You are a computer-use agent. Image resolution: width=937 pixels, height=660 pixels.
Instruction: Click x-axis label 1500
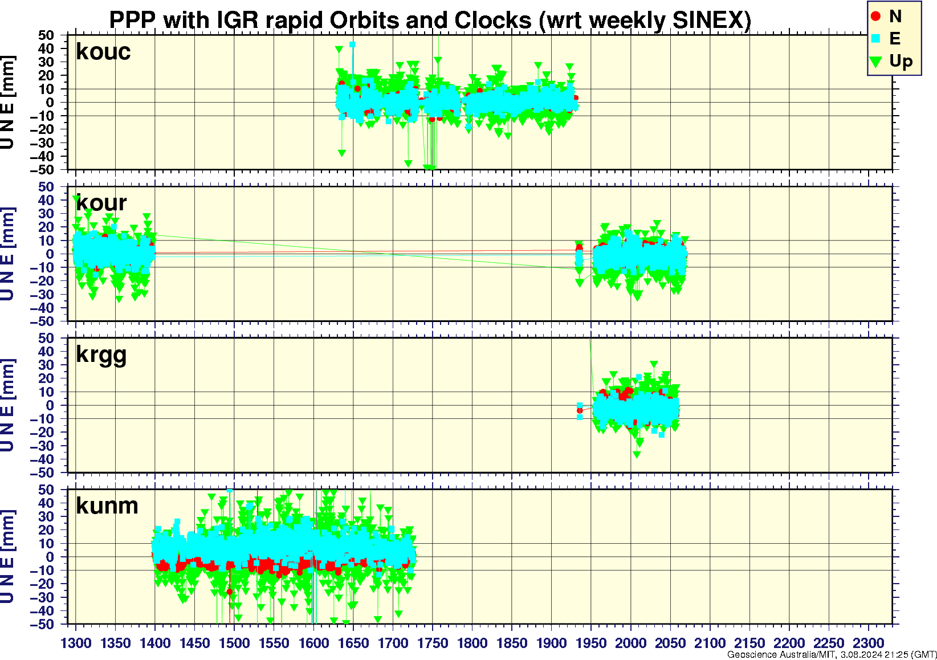coord(234,643)
